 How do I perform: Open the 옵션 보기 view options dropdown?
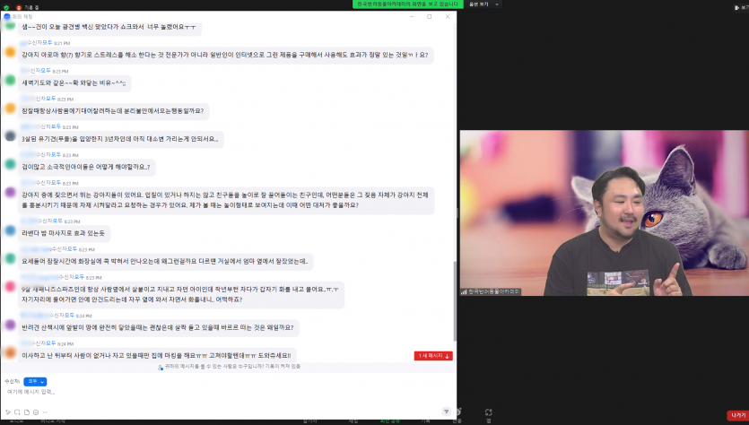coord(483,4)
